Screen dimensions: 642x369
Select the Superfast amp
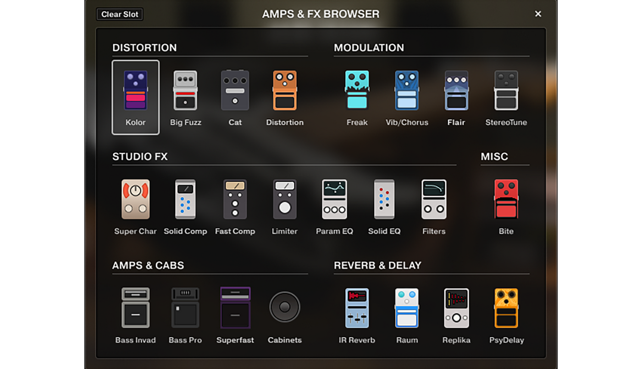235,315
